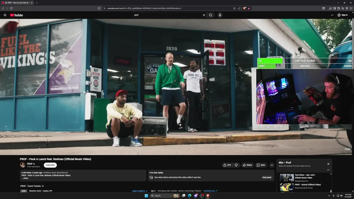This screenshot has width=354, height=199.
Task: Open the browser main menu
Action: [351, 8]
